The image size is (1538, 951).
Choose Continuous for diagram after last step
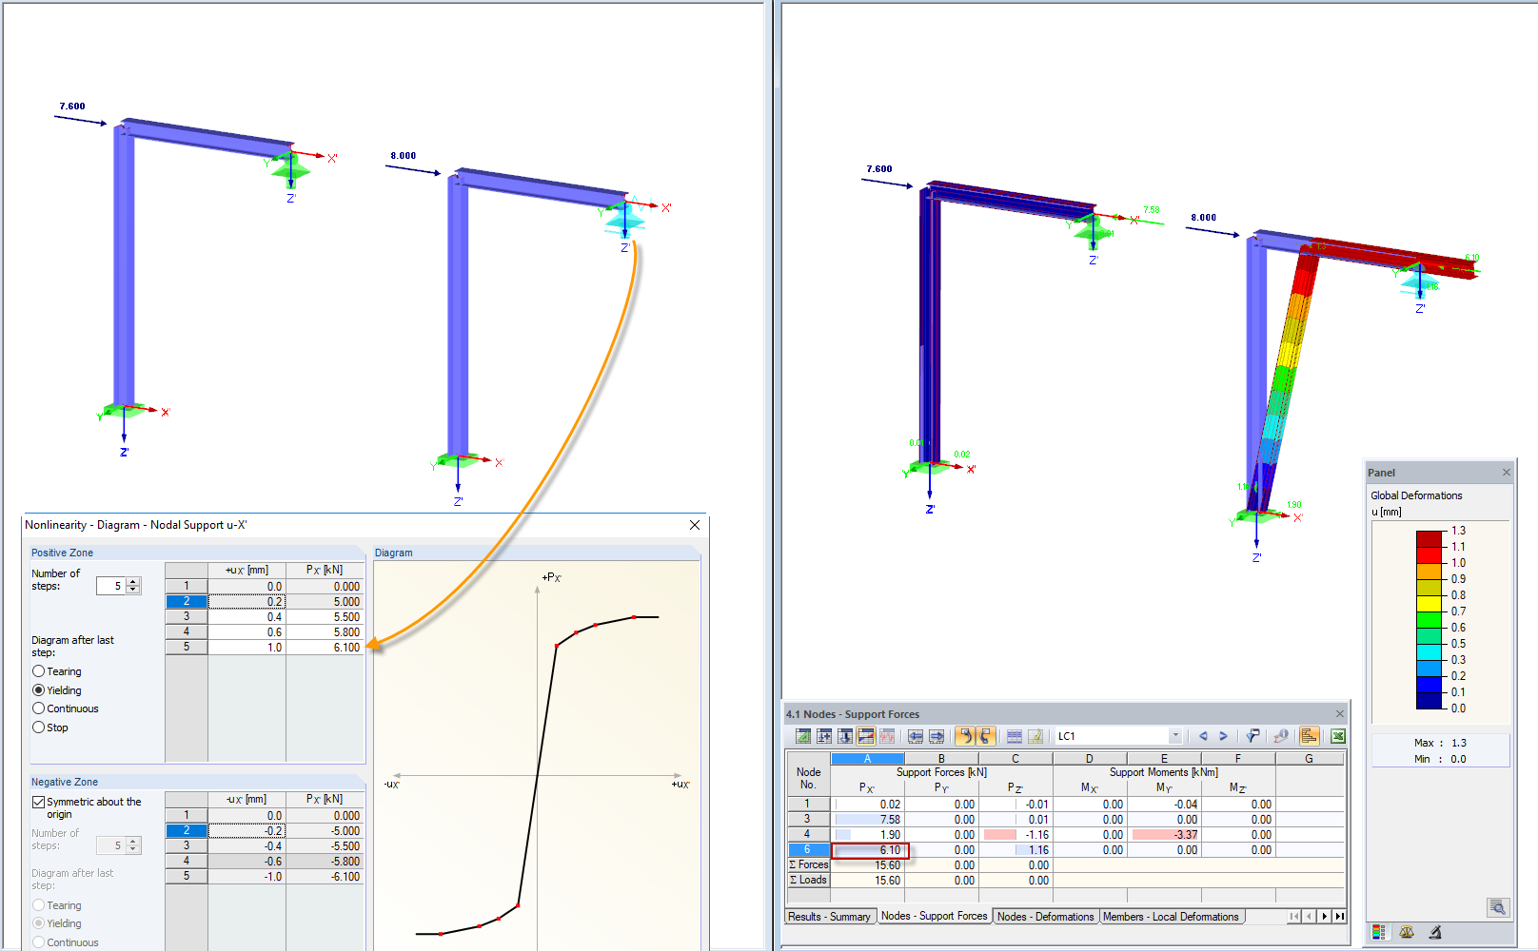38,708
